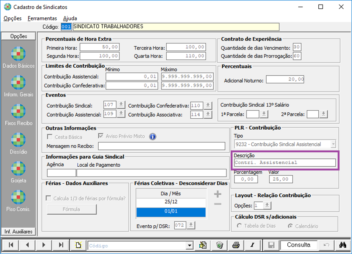The height and width of the screenshot is (254, 352).
Task: Click the Consulta button
Action: [299, 245]
